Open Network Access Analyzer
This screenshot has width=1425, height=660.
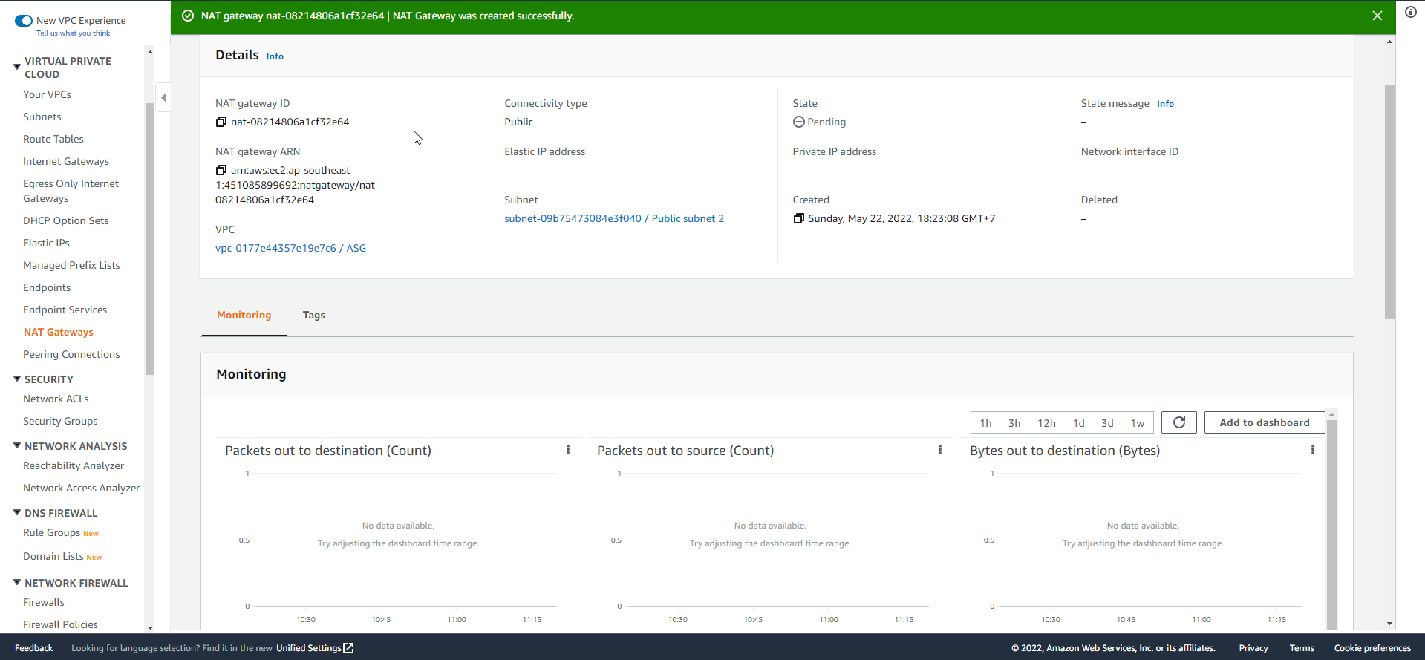[81, 488]
